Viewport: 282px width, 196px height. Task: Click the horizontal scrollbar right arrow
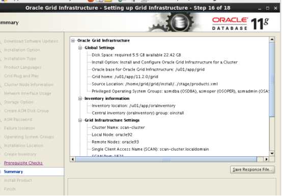coord(266,159)
